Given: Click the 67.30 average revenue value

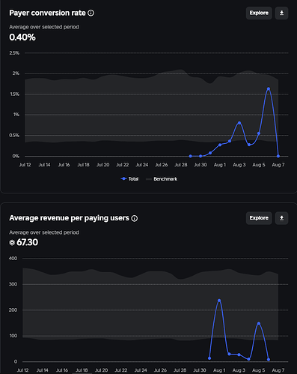Looking at the screenshot, I should coord(27,242).
